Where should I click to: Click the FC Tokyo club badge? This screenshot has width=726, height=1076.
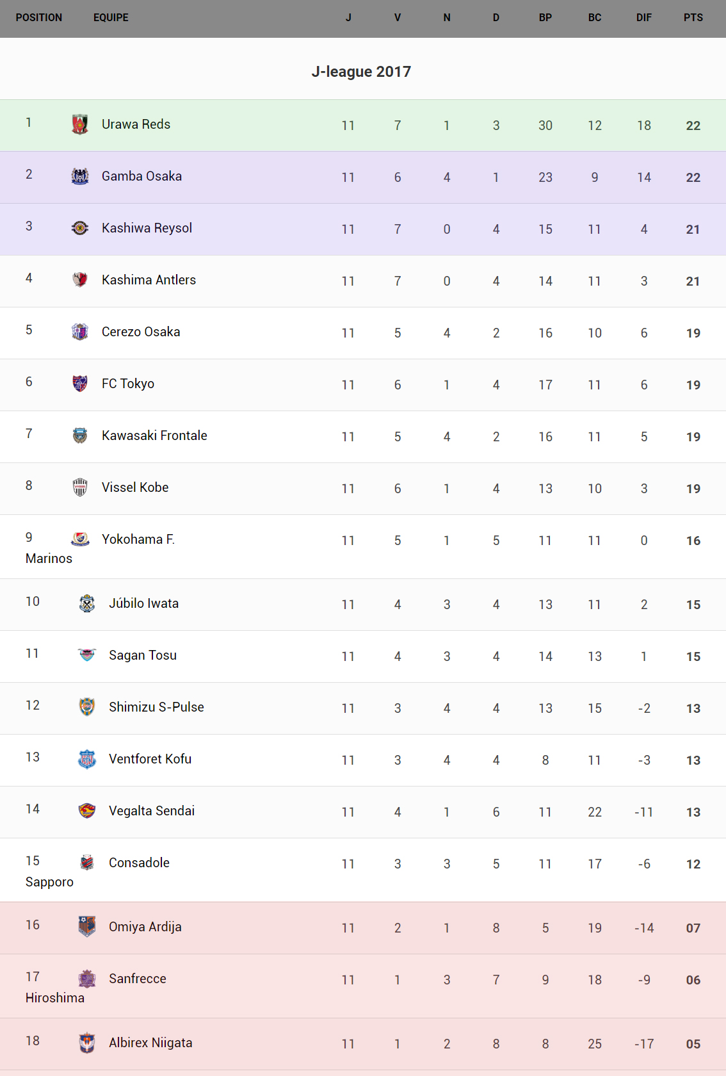click(x=80, y=384)
